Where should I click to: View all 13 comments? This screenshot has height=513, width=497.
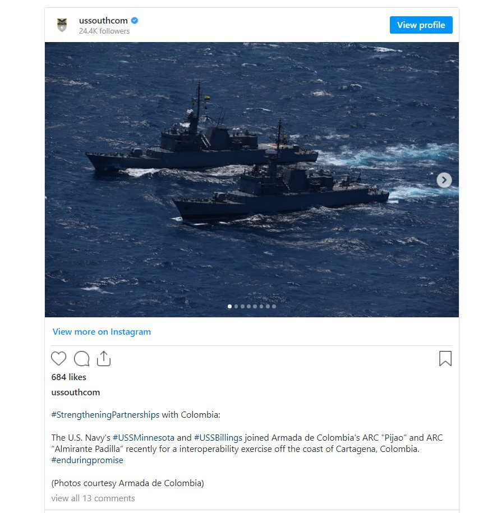point(93,498)
